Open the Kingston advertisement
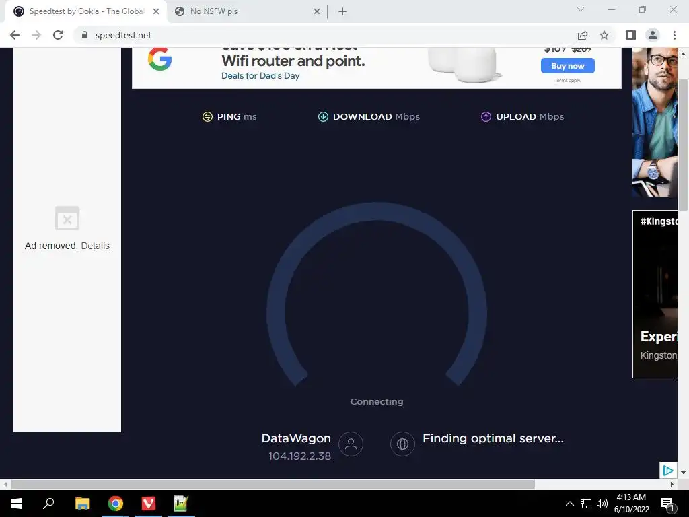This screenshot has width=689, height=517. [655, 294]
